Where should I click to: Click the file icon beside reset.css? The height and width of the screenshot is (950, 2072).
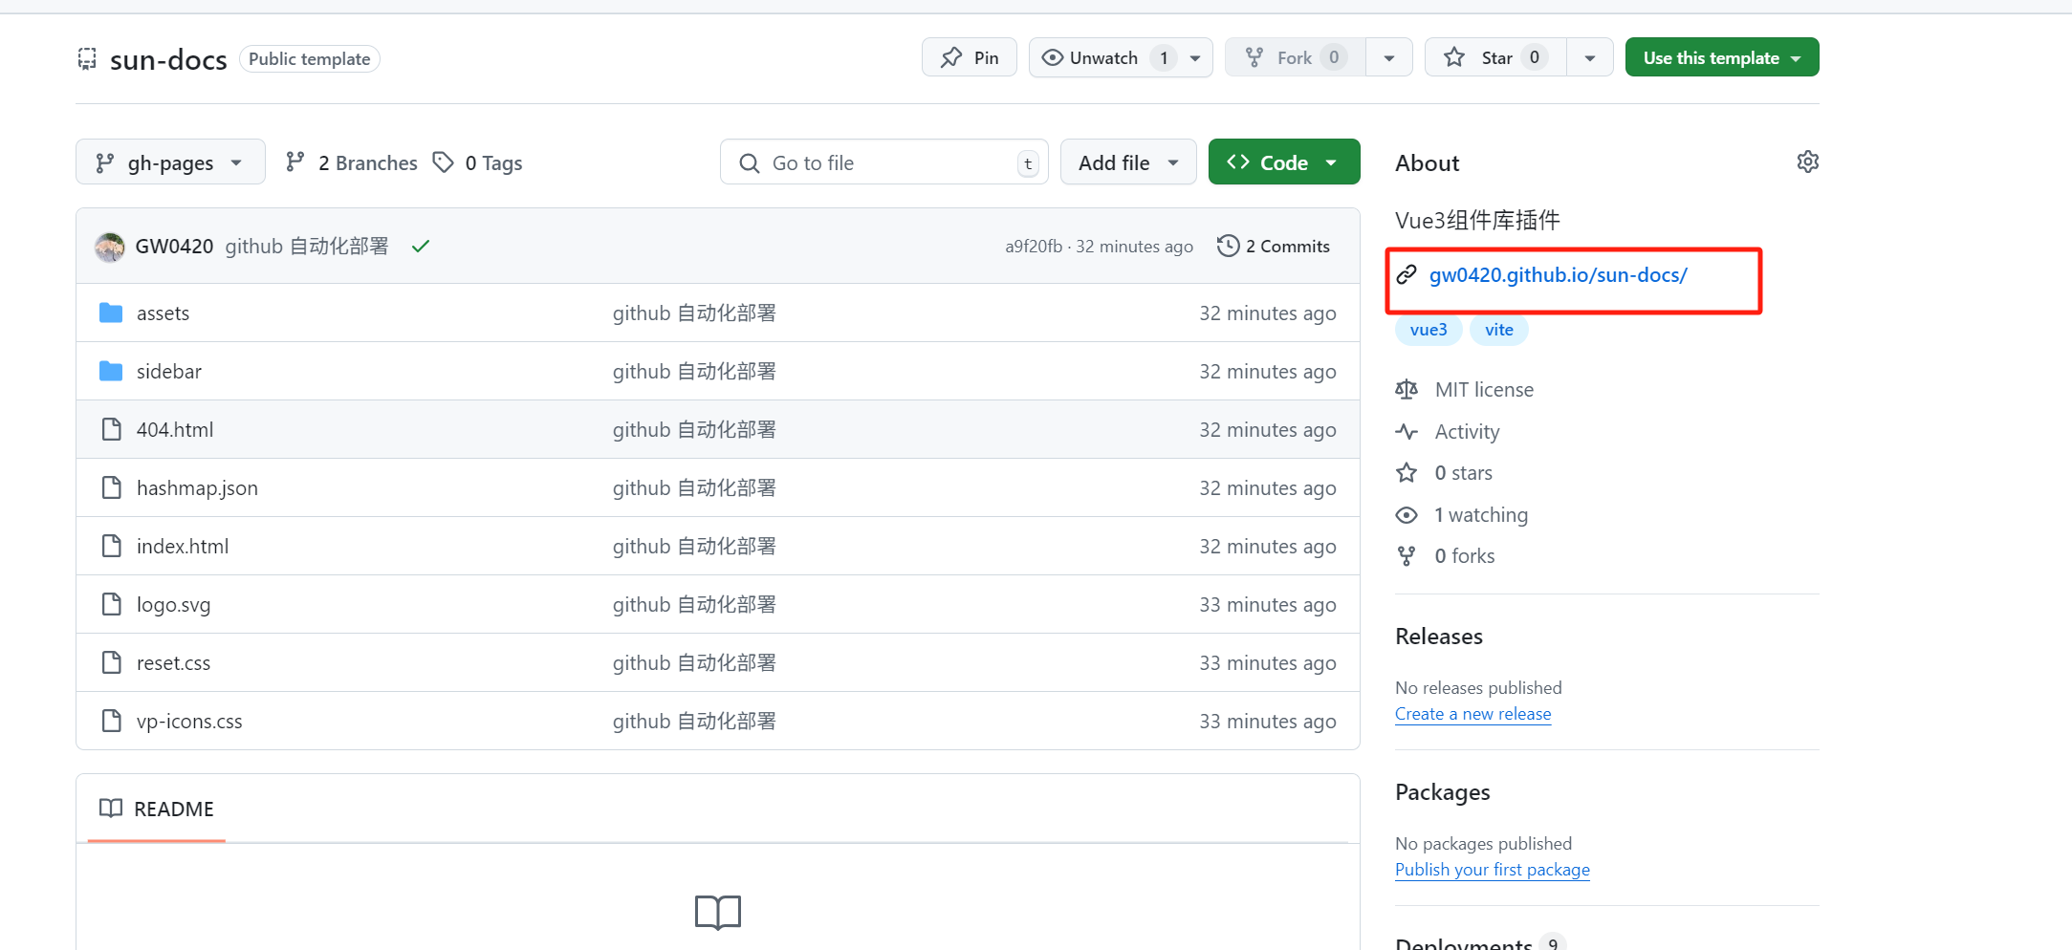click(111, 662)
